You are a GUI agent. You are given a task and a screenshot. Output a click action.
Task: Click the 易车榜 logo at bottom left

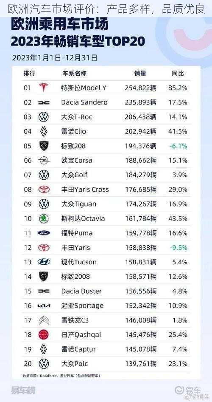coord(23,391)
